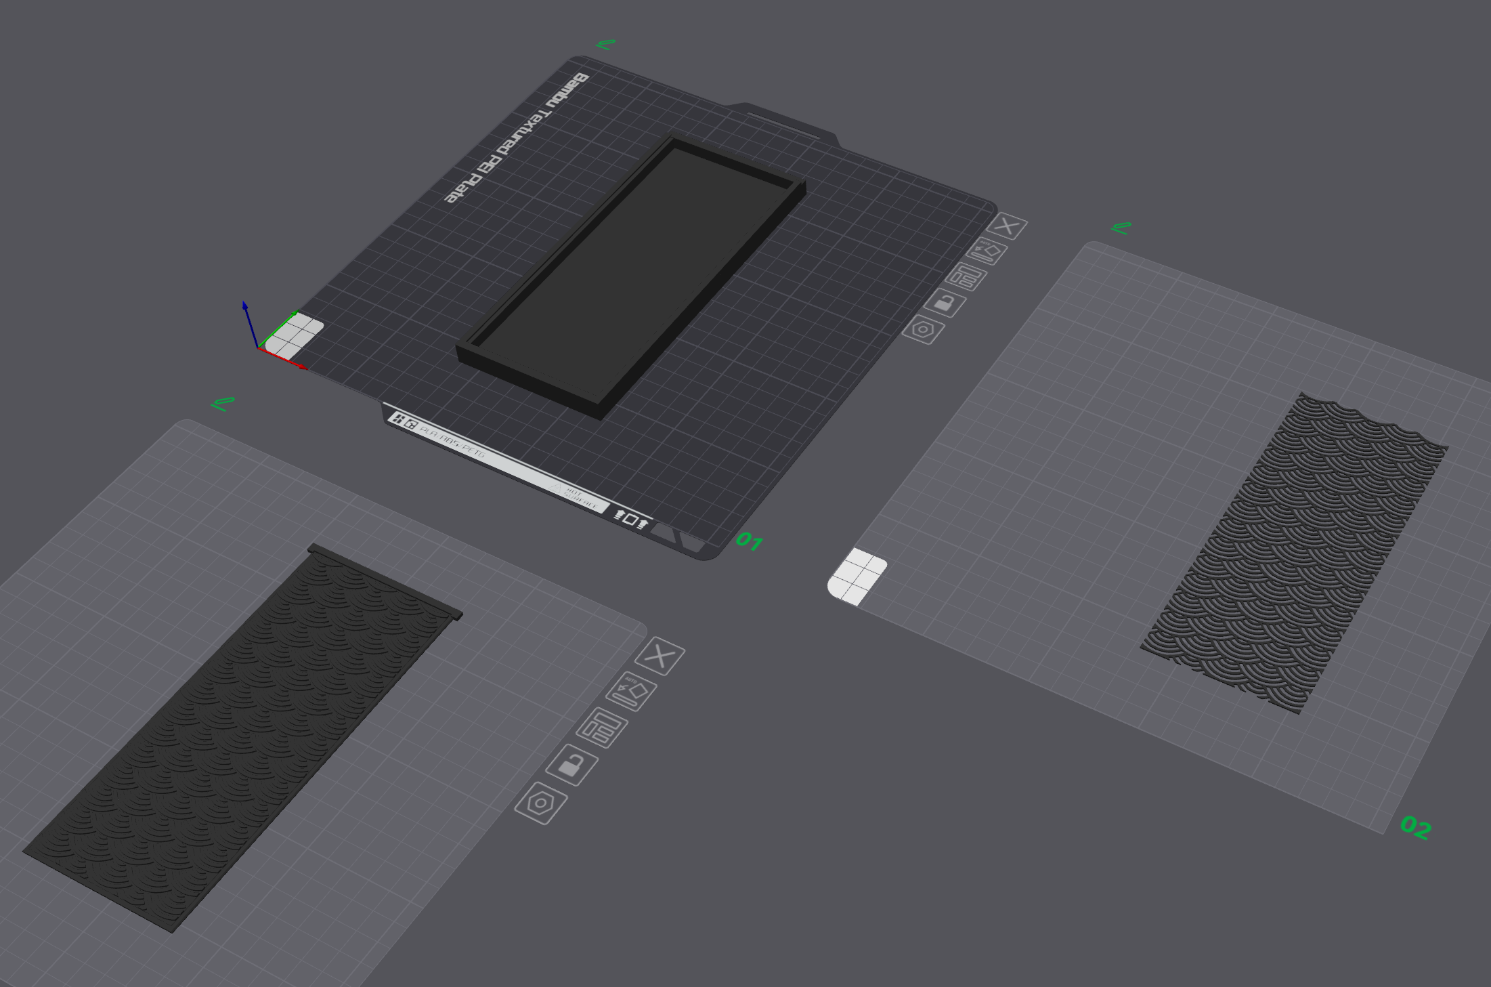Select the rectangular tray model on plate 01

pyautogui.click(x=632, y=278)
